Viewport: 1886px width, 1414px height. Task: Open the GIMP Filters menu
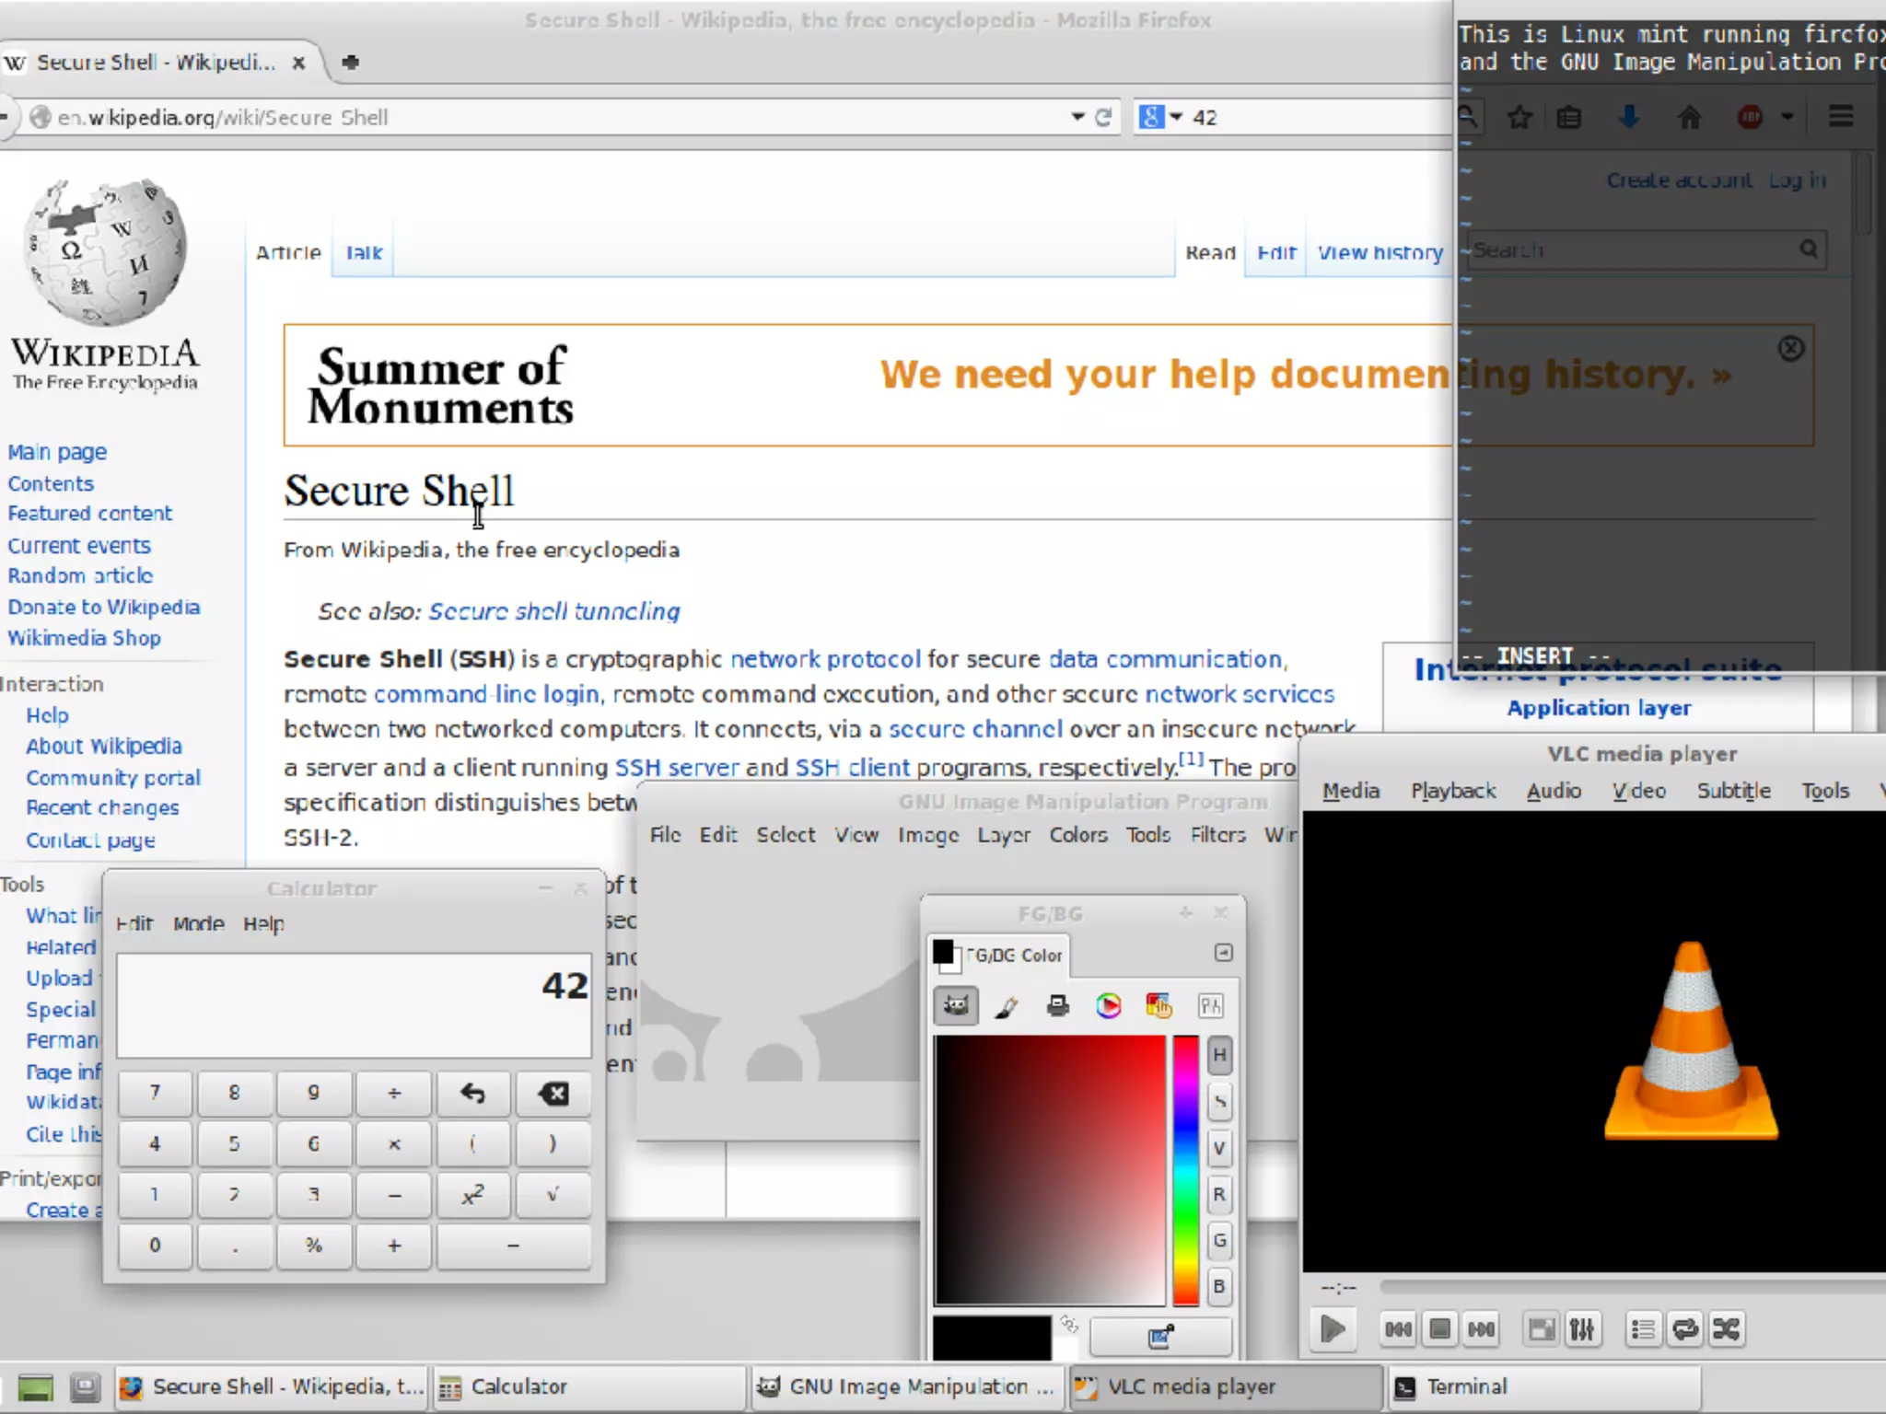1217,835
